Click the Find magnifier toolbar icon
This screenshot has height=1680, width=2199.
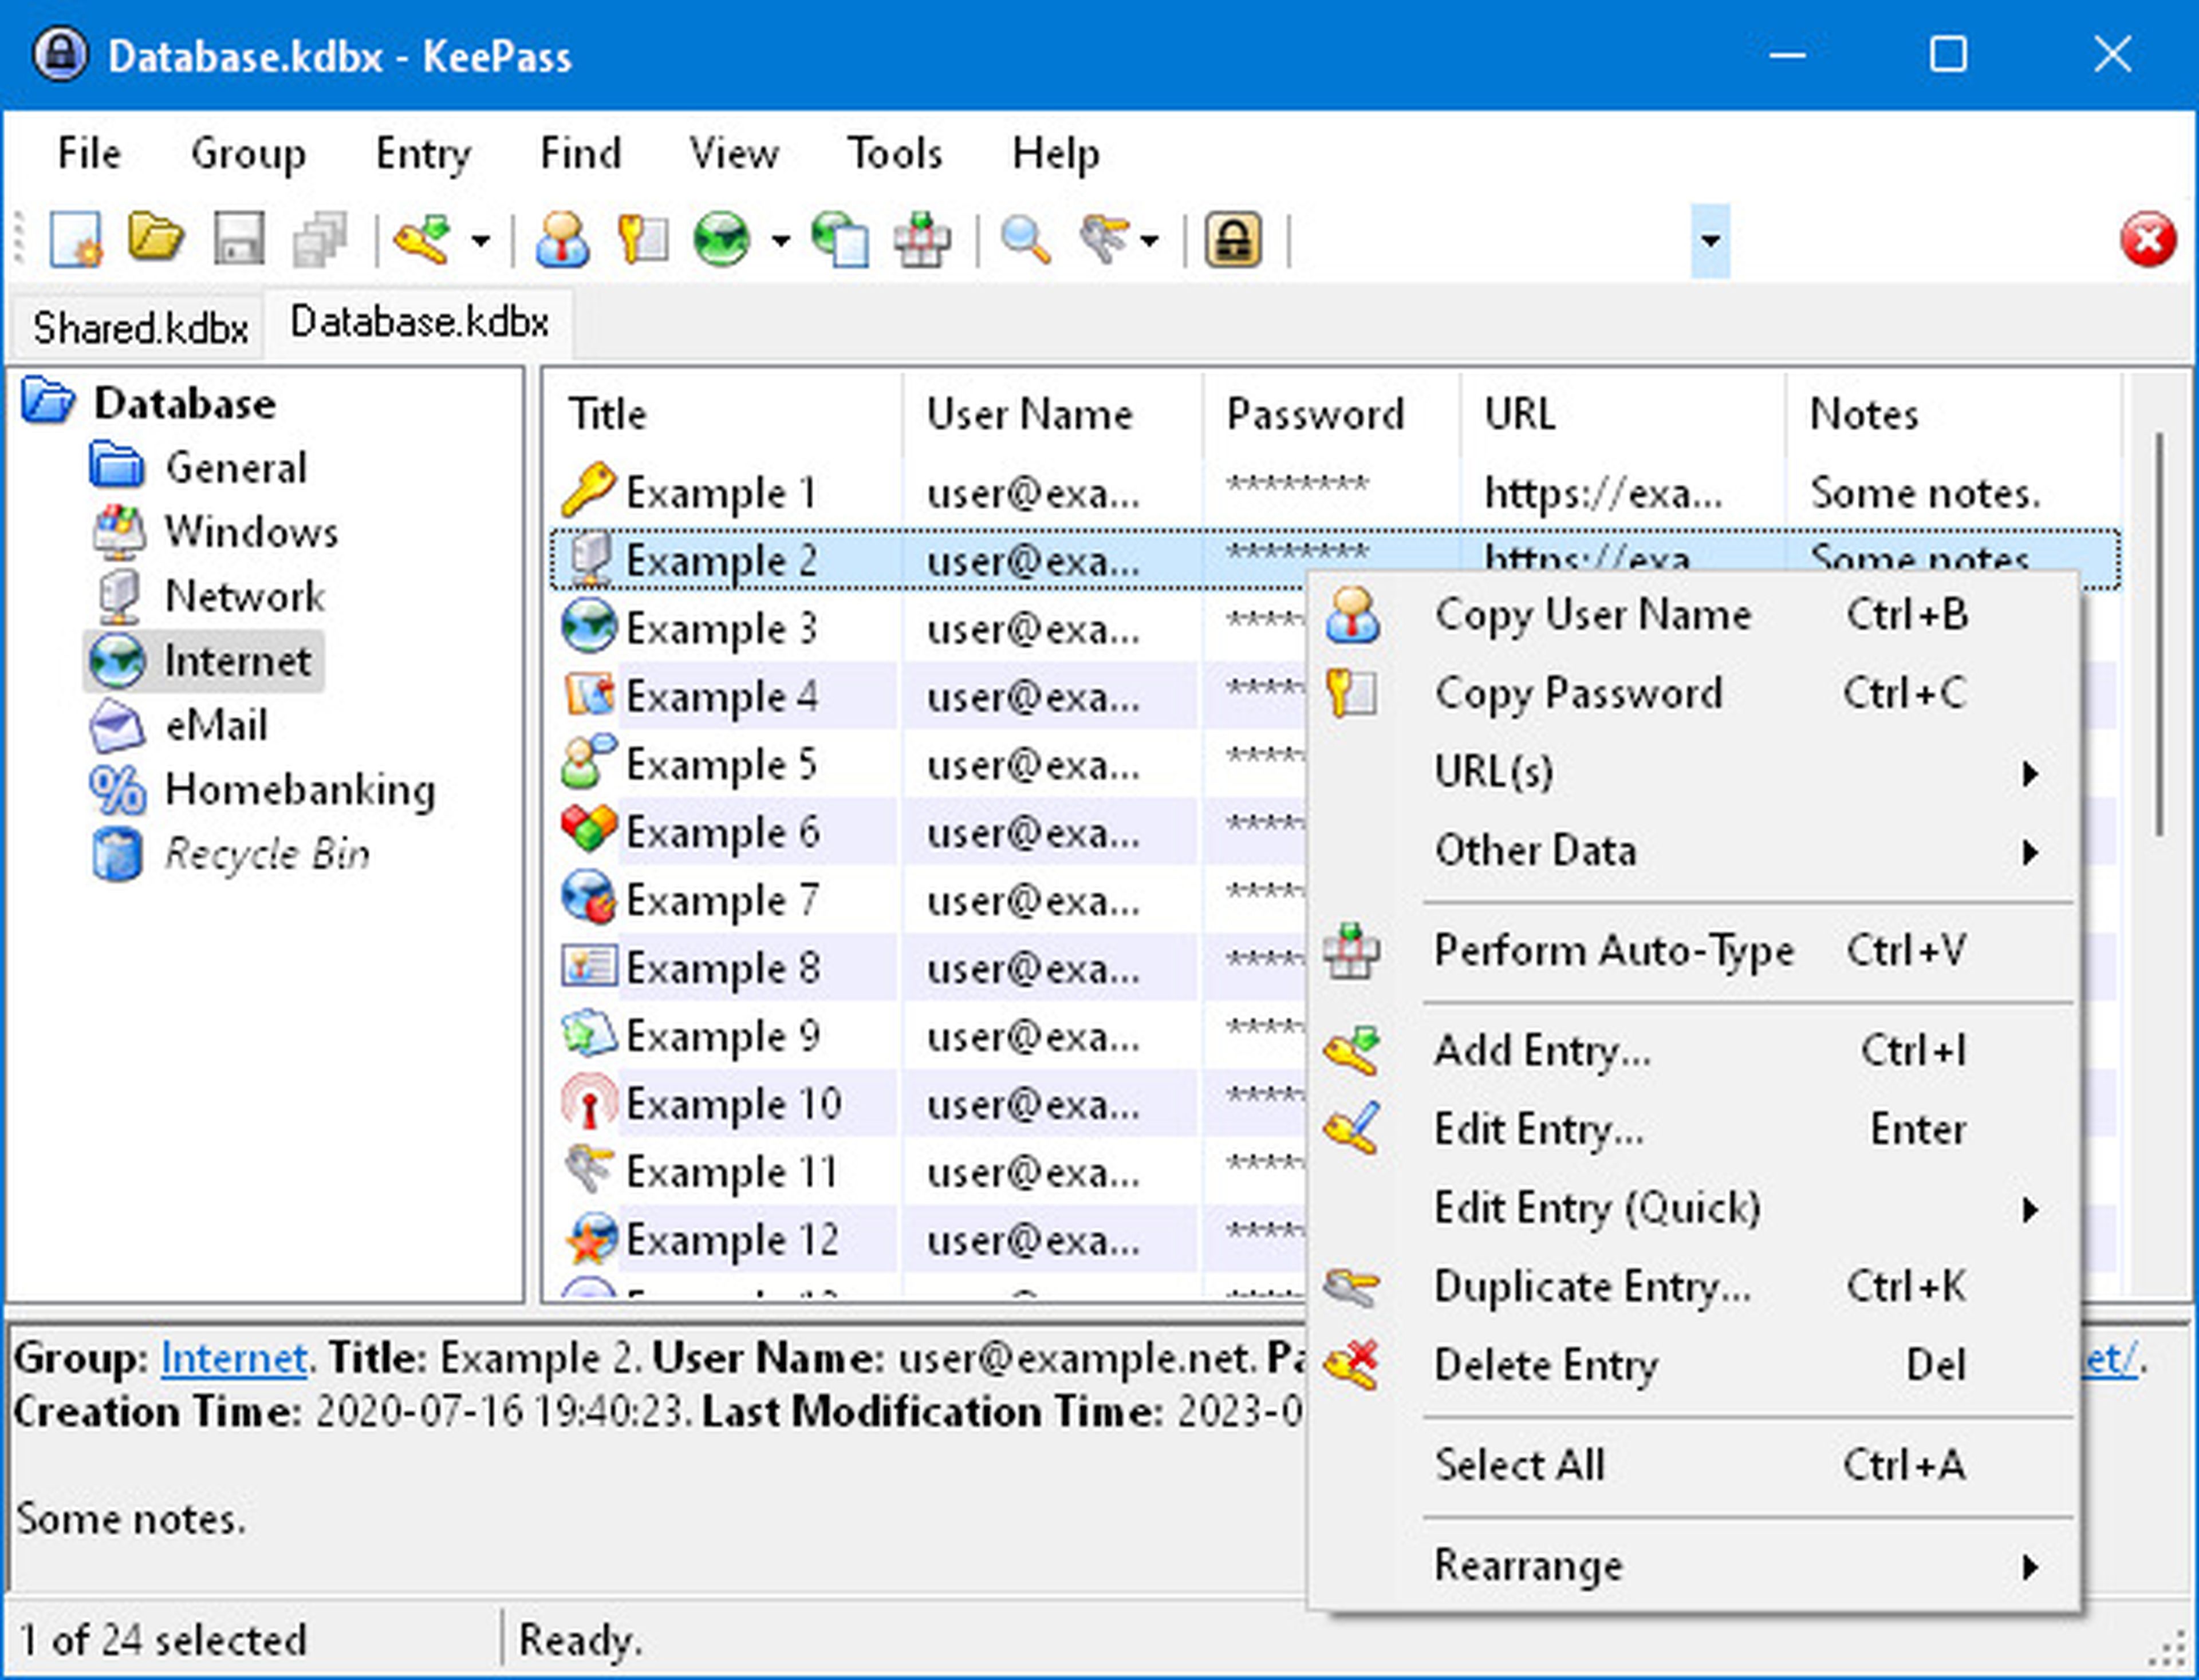[x=1024, y=240]
